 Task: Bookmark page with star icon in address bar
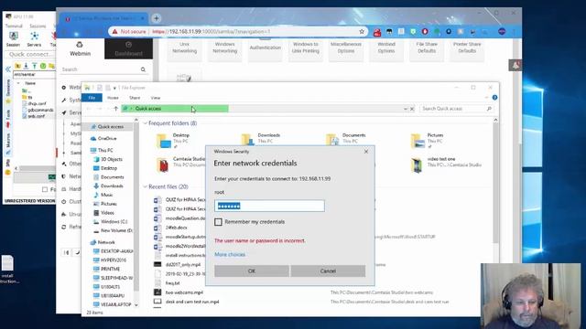point(362,32)
